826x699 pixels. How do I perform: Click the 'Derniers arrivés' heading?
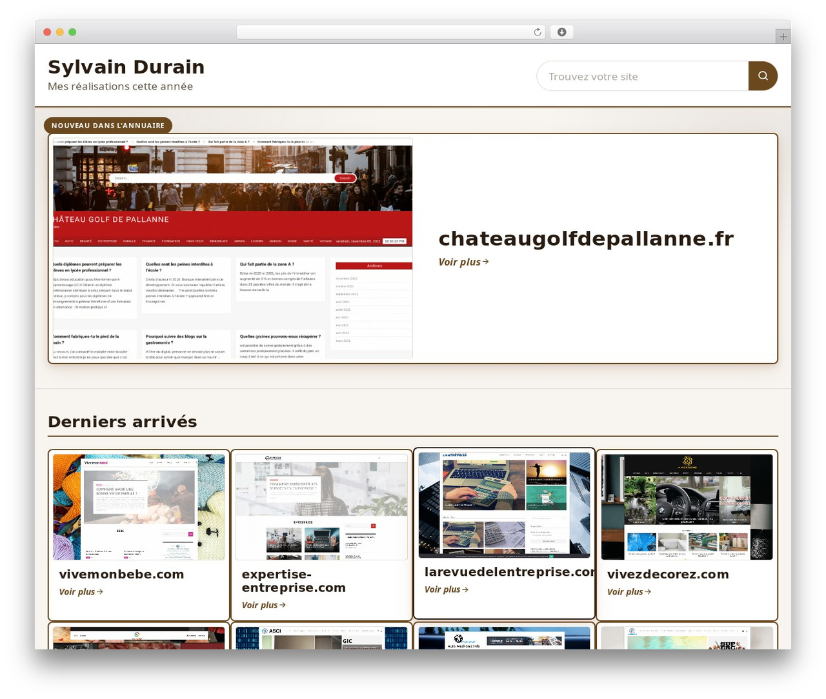123,422
